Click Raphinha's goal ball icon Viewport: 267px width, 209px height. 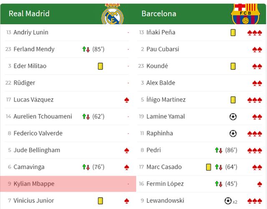pos(233,134)
